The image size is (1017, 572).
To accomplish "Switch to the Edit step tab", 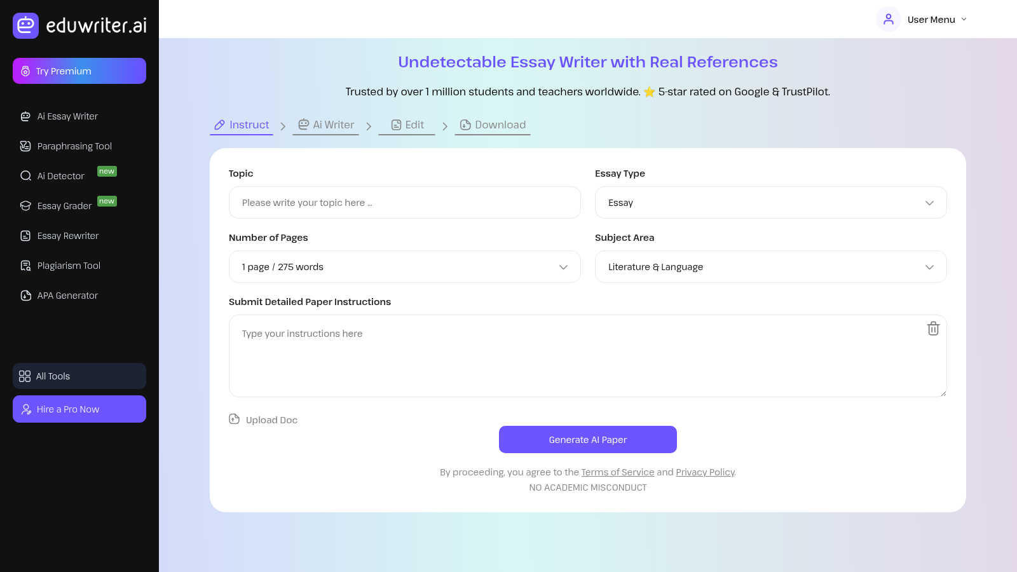I will pyautogui.click(x=407, y=125).
